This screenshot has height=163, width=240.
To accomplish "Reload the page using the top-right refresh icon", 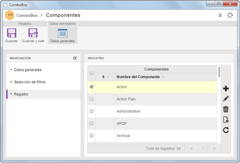I will click(x=230, y=15).
